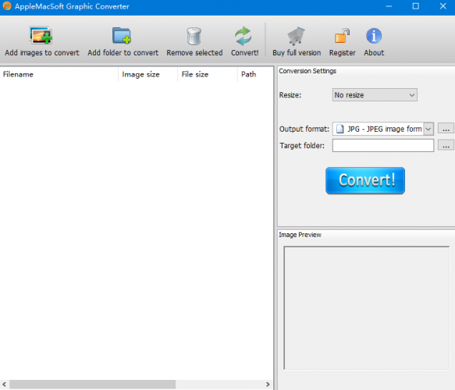The width and height of the screenshot is (455, 390).
Task: Hit the toolbar Convert! arrows icon
Action: coord(243,36)
